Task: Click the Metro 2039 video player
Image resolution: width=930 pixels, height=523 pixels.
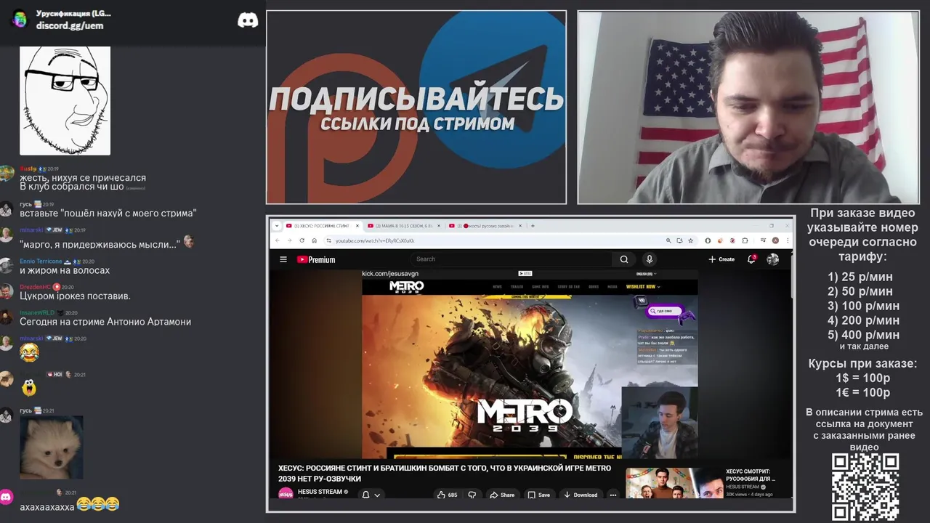Action: tap(530, 364)
